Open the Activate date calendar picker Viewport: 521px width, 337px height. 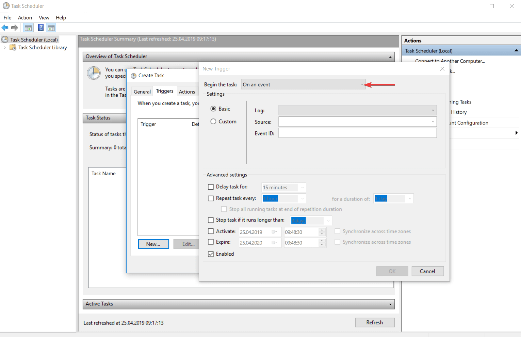pyautogui.click(x=275, y=232)
